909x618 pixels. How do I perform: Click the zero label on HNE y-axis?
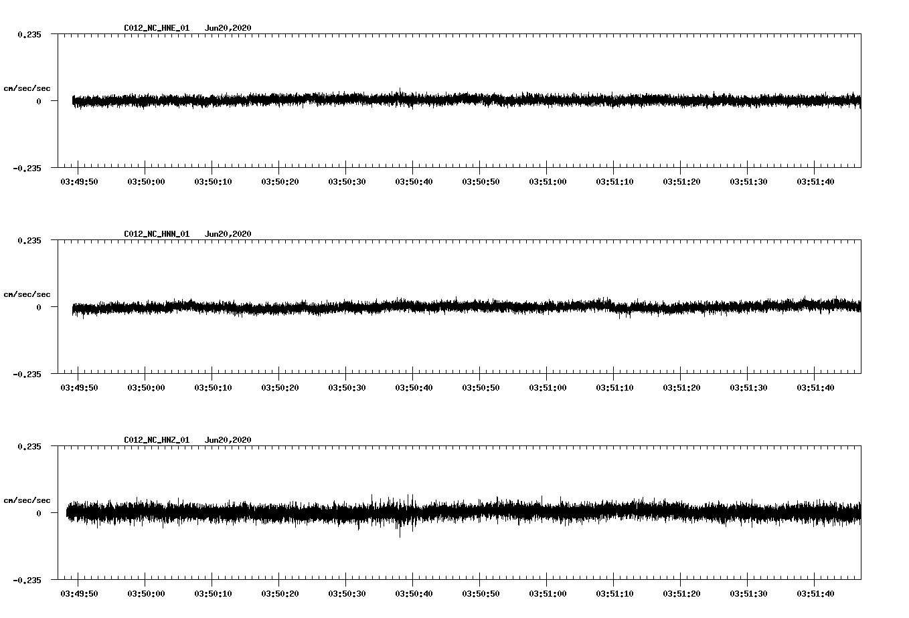coord(39,102)
